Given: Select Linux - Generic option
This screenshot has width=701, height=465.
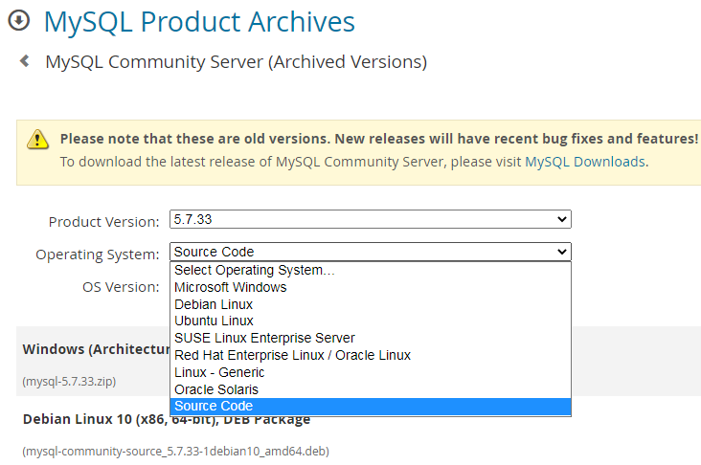Looking at the screenshot, I should [371, 372].
